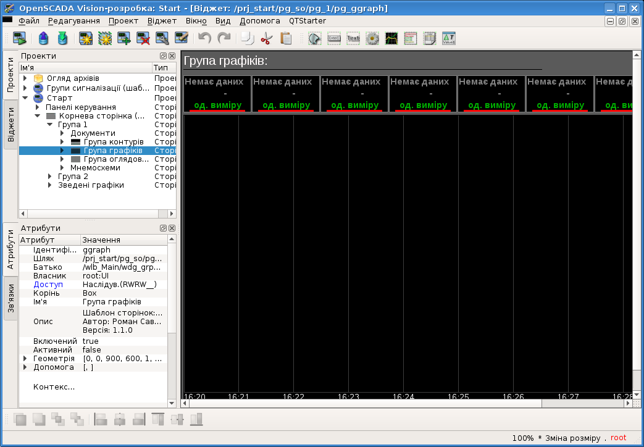
Task: Expand Групи сигналізації project node
Action: click(x=25, y=88)
